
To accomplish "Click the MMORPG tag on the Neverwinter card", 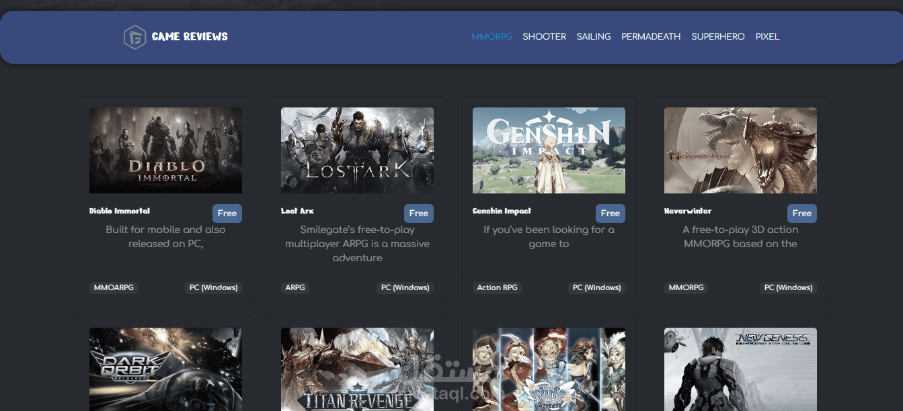I will pos(686,287).
